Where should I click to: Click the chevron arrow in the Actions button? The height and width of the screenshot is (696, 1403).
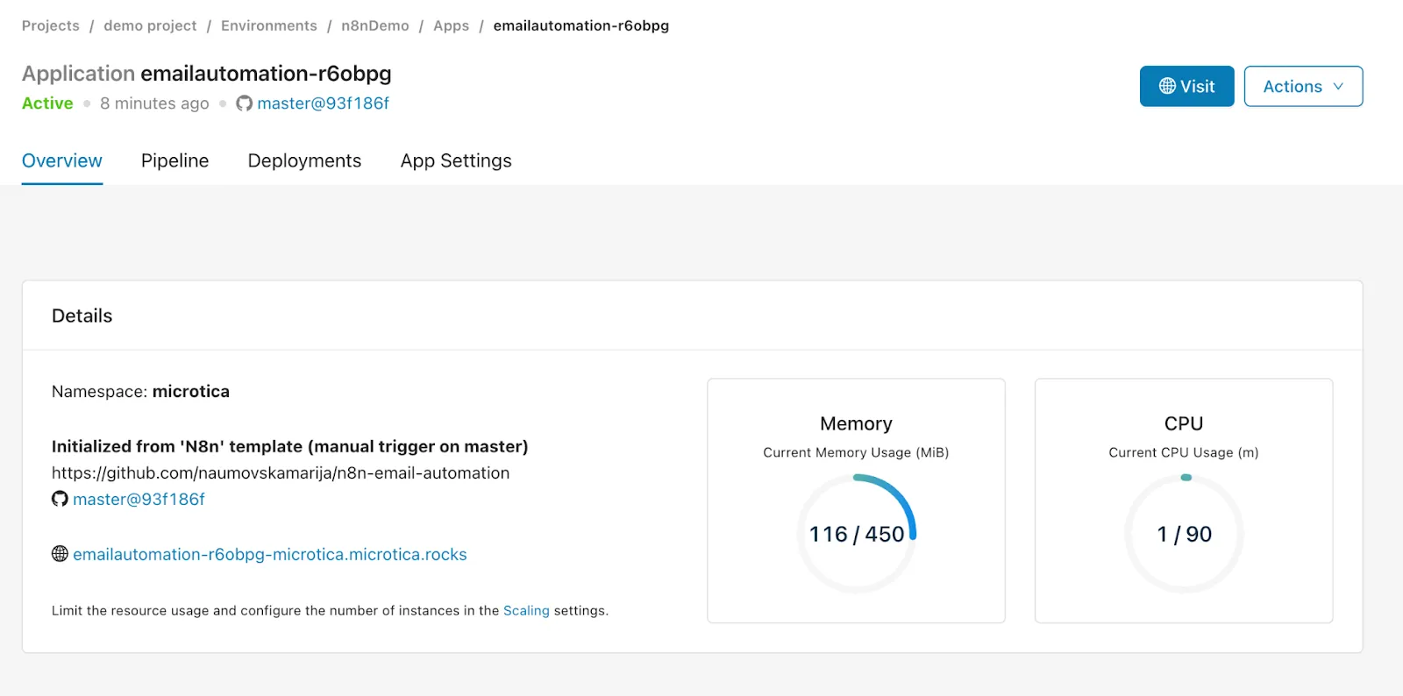coord(1338,86)
